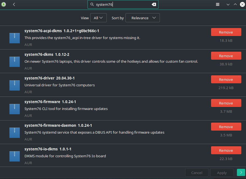Click the system76-io-dkms package icon
The width and height of the screenshot is (246, 179).
tap(15, 156)
